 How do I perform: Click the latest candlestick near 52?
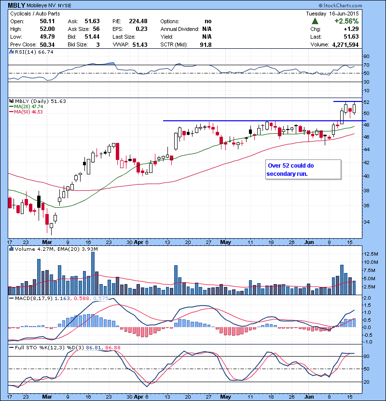[x=354, y=108]
